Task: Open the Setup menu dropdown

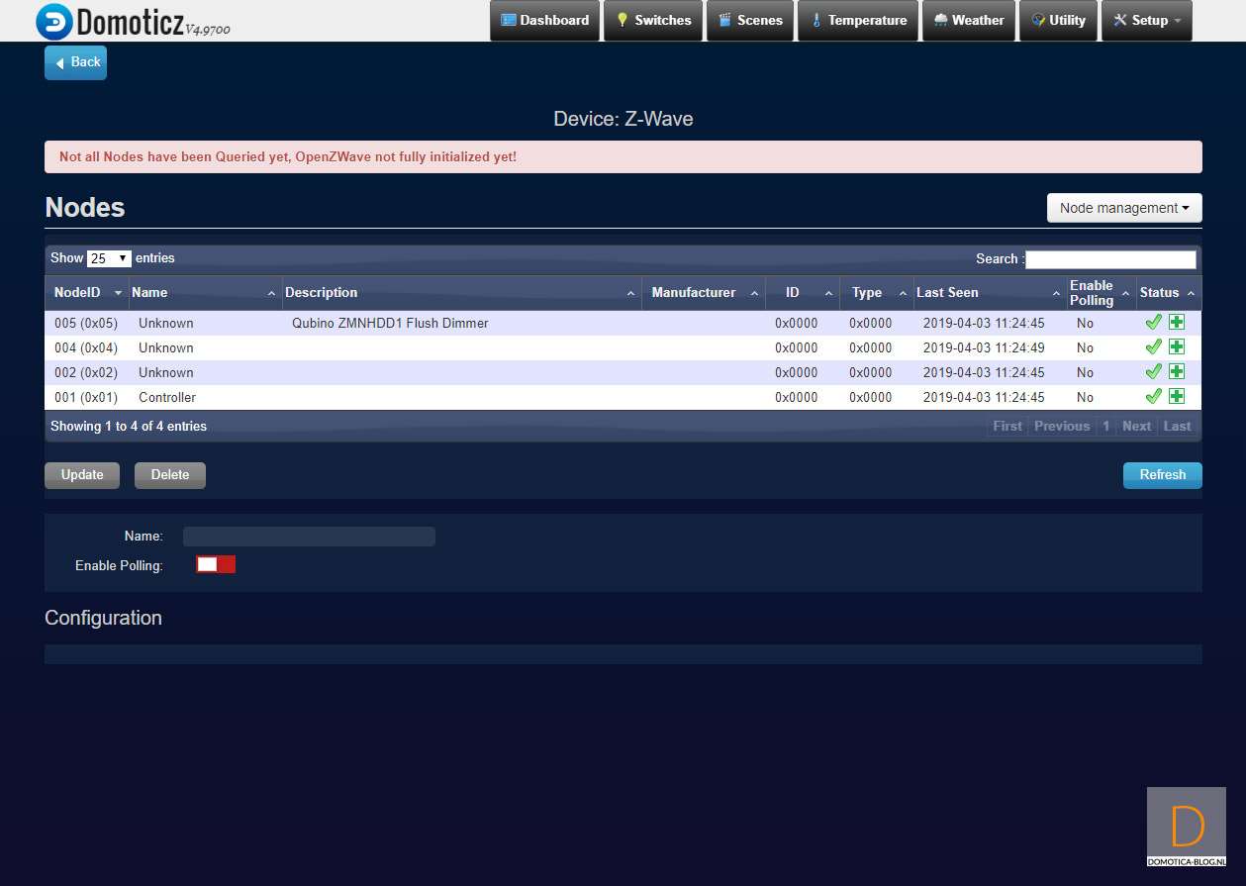Action: point(1147,21)
